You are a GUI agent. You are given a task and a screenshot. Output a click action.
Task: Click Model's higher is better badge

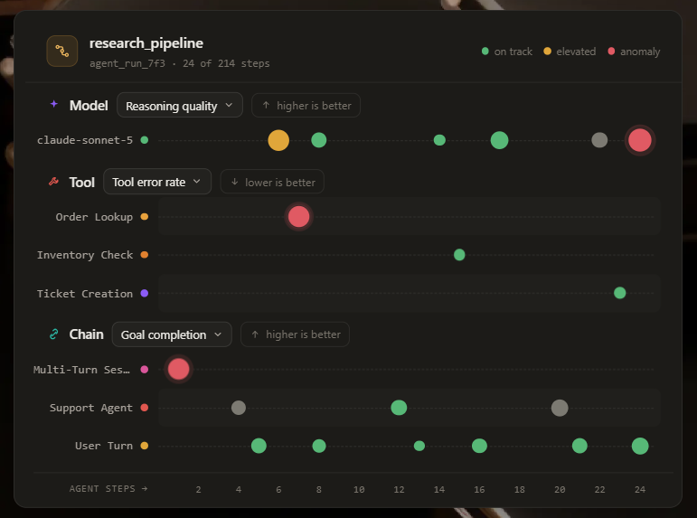[306, 106]
